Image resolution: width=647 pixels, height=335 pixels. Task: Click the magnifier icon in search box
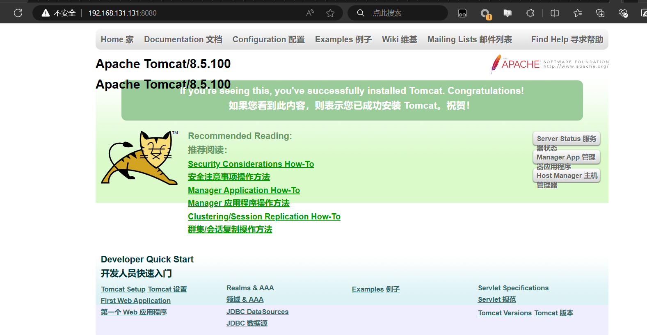point(361,13)
